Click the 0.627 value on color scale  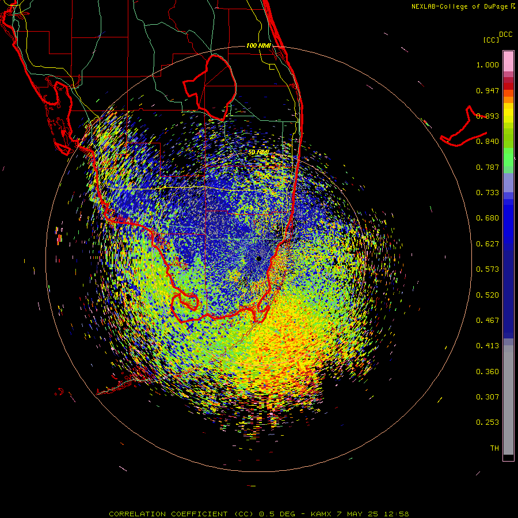tap(487, 244)
